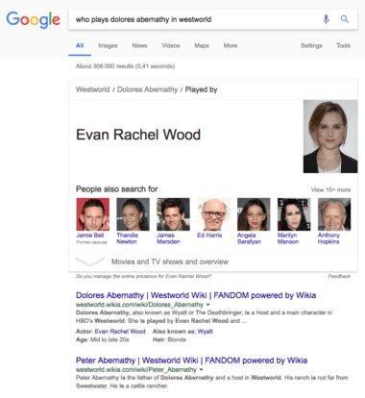Click the 'People also search for' heading
The width and height of the screenshot is (365, 398).
pyautogui.click(x=117, y=189)
